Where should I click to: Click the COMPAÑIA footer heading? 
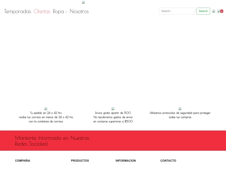tap(23, 161)
